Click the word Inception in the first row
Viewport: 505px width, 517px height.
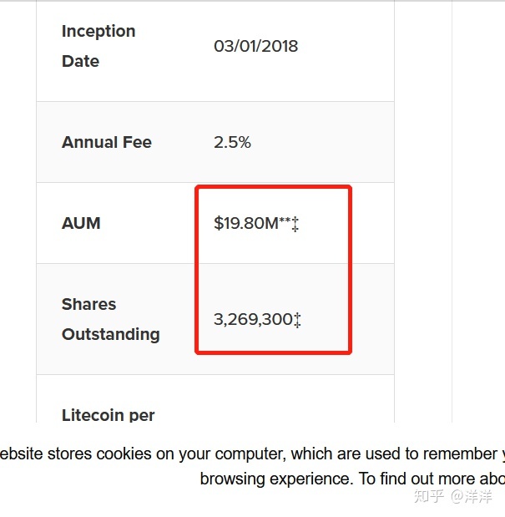click(x=98, y=32)
